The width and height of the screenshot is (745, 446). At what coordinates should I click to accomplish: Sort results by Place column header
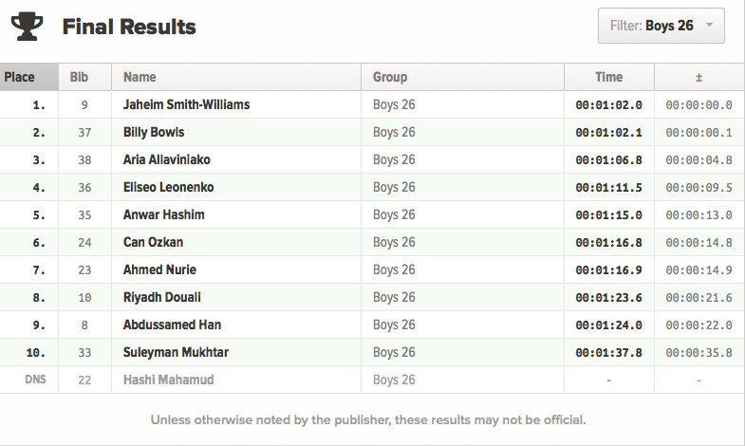pos(20,77)
